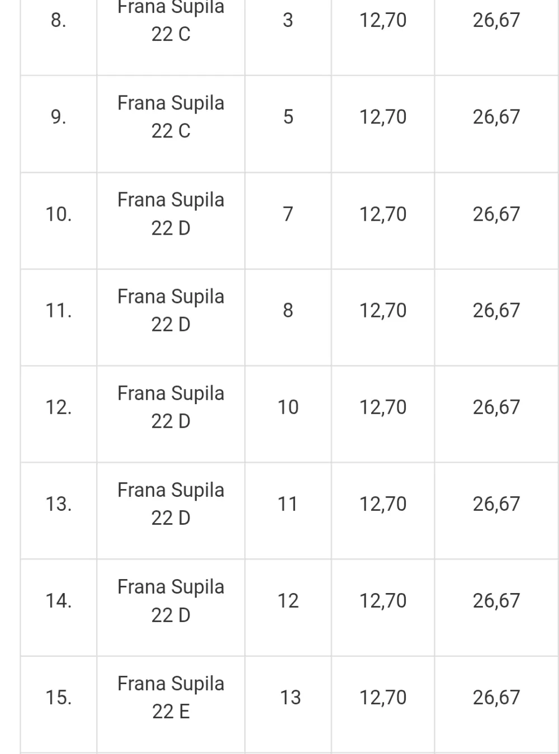This screenshot has height=754, width=559.
Task: Click the value 7 in row 10
Action: pyautogui.click(x=288, y=214)
